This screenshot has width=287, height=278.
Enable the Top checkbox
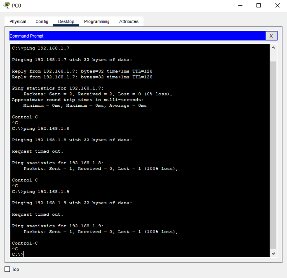coord(7,269)
